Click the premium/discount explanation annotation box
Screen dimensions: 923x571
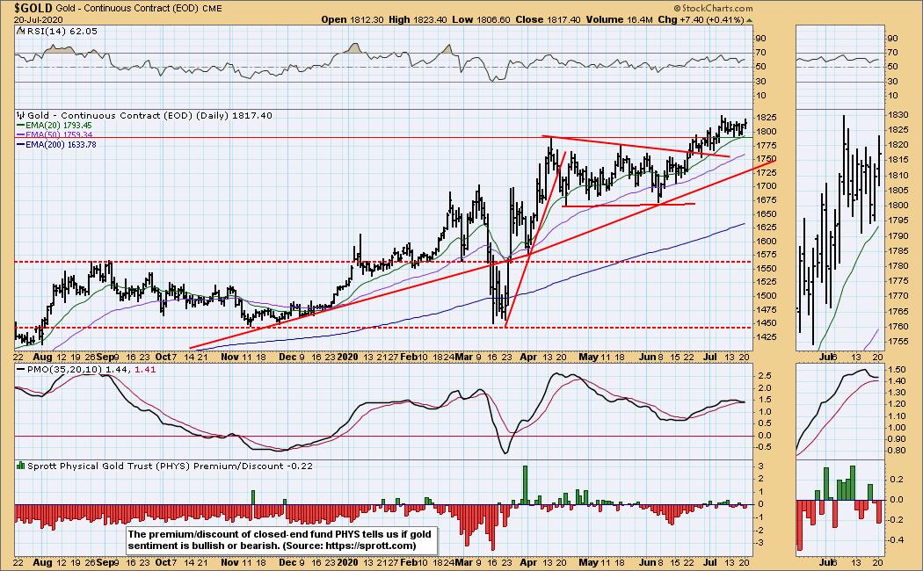[282, 540]
